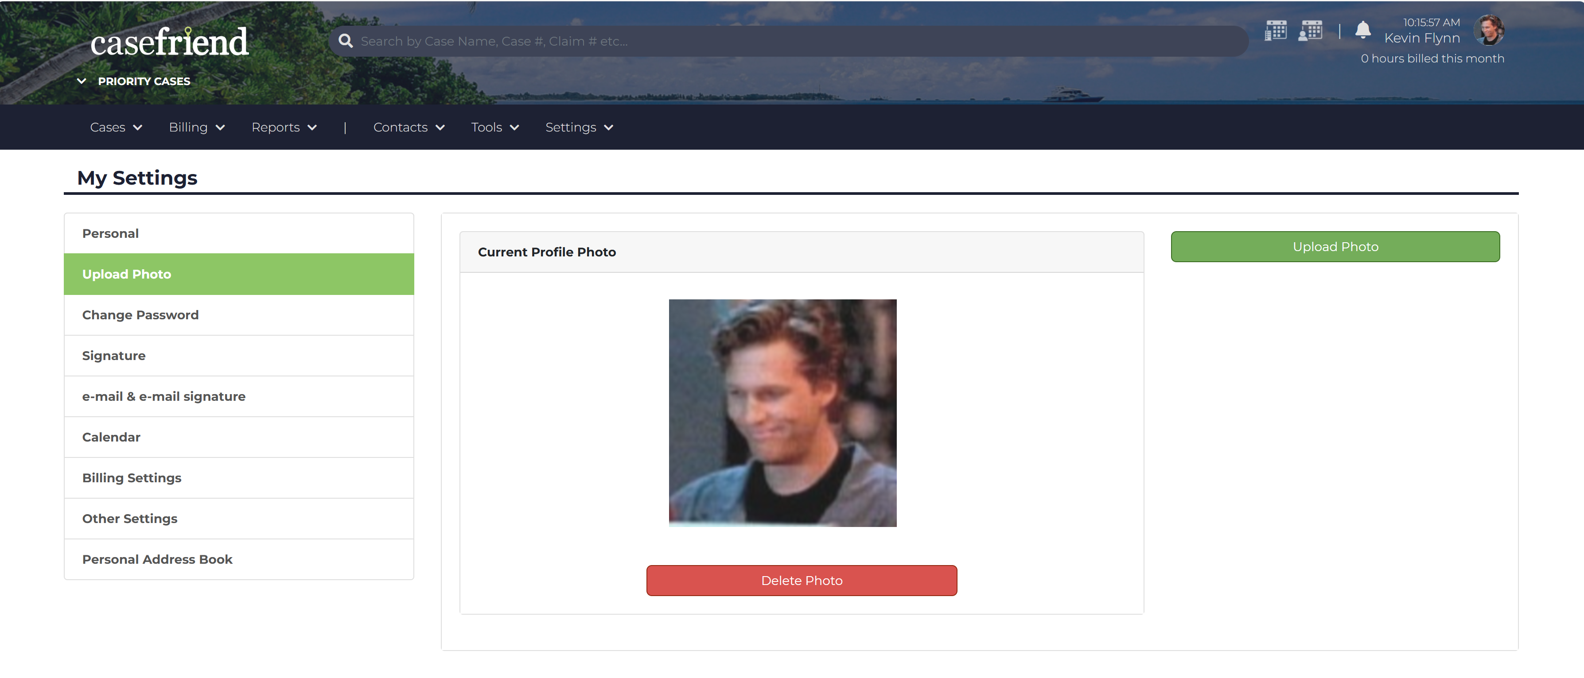Open the Calendar settings section
The width and height of the screenshot is (1584, 678).
pyautogui.click(x=238, y=437)
